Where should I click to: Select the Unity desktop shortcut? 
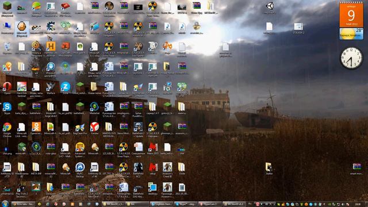270,7
